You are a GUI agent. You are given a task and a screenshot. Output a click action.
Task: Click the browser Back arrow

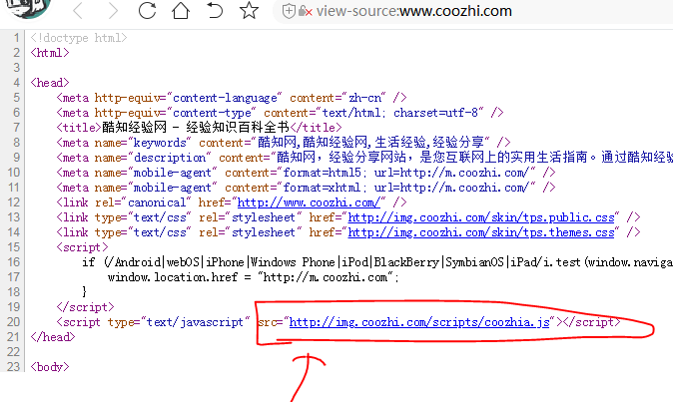tap(78, 11)
